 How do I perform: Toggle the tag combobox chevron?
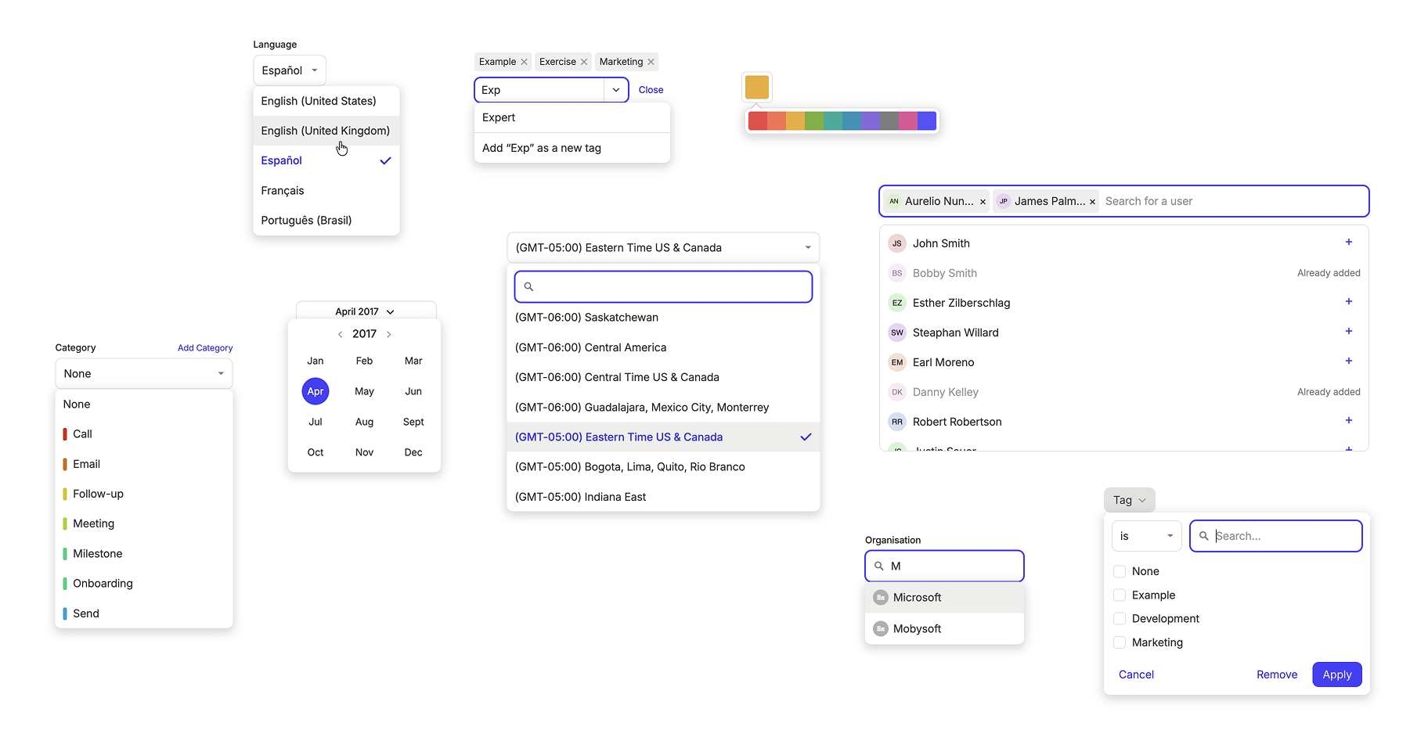coord(616,90)
